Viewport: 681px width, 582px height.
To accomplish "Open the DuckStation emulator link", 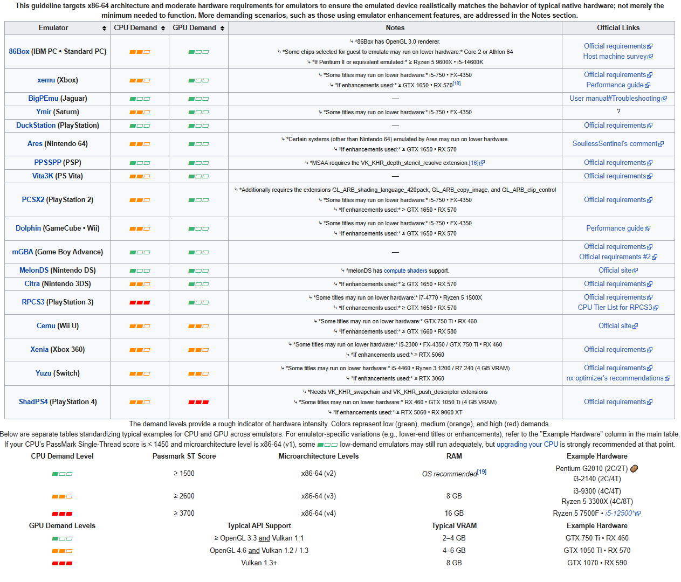I will click(x=36, y=125).
